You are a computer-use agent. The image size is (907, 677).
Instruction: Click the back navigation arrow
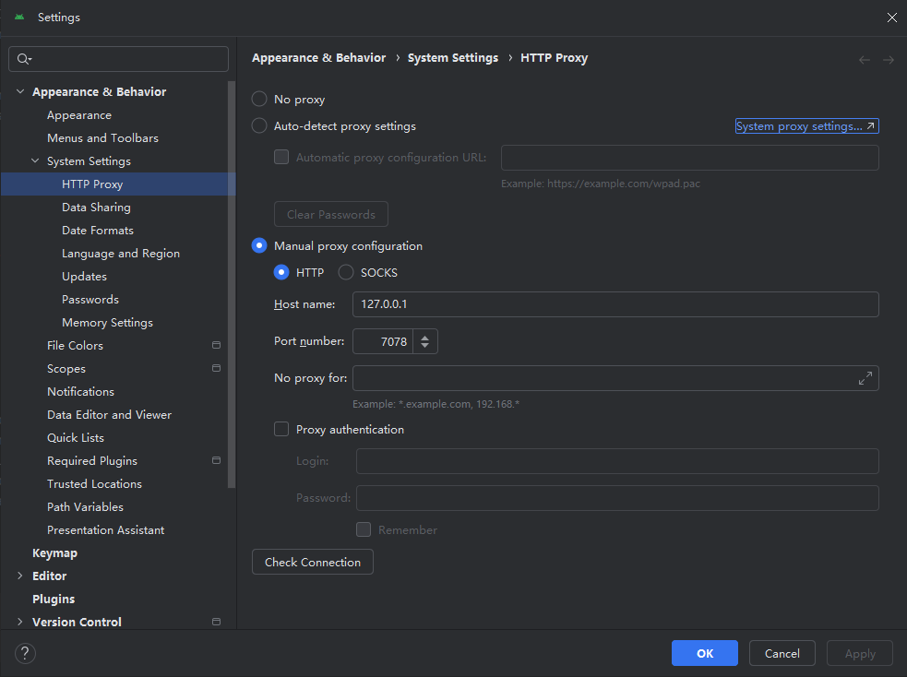865,59
